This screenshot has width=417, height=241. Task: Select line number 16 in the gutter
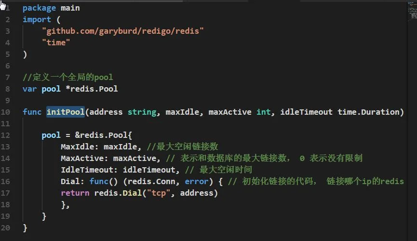tap(5, 181)
